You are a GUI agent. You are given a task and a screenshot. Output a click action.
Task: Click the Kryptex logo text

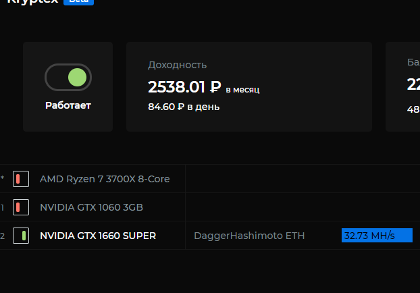click(x=32, y=1)
